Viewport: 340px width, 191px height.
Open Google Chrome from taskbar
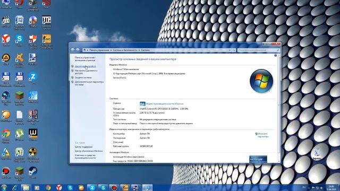tap(48, 188)
